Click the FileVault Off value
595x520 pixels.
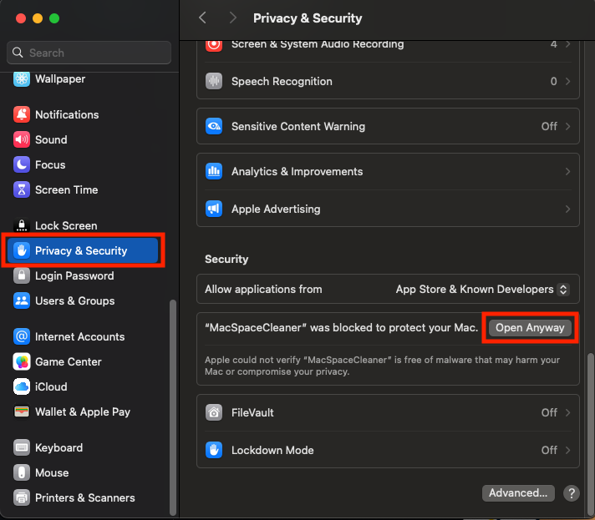[549, 412]
